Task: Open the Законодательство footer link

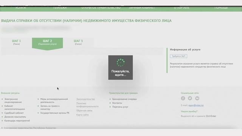Action: tap(85, 99)
